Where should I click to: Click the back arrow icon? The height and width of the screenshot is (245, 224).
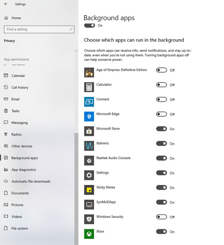pos(6,4)
